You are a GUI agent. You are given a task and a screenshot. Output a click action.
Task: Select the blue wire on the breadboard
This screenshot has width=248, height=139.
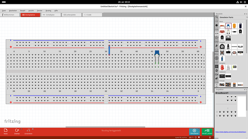click(109, 50)
